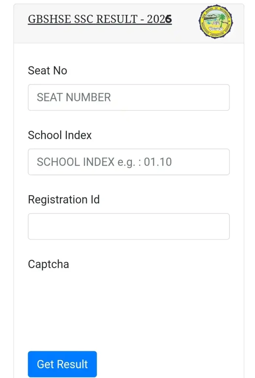Click the Seat No label

(x=48, y=71)
